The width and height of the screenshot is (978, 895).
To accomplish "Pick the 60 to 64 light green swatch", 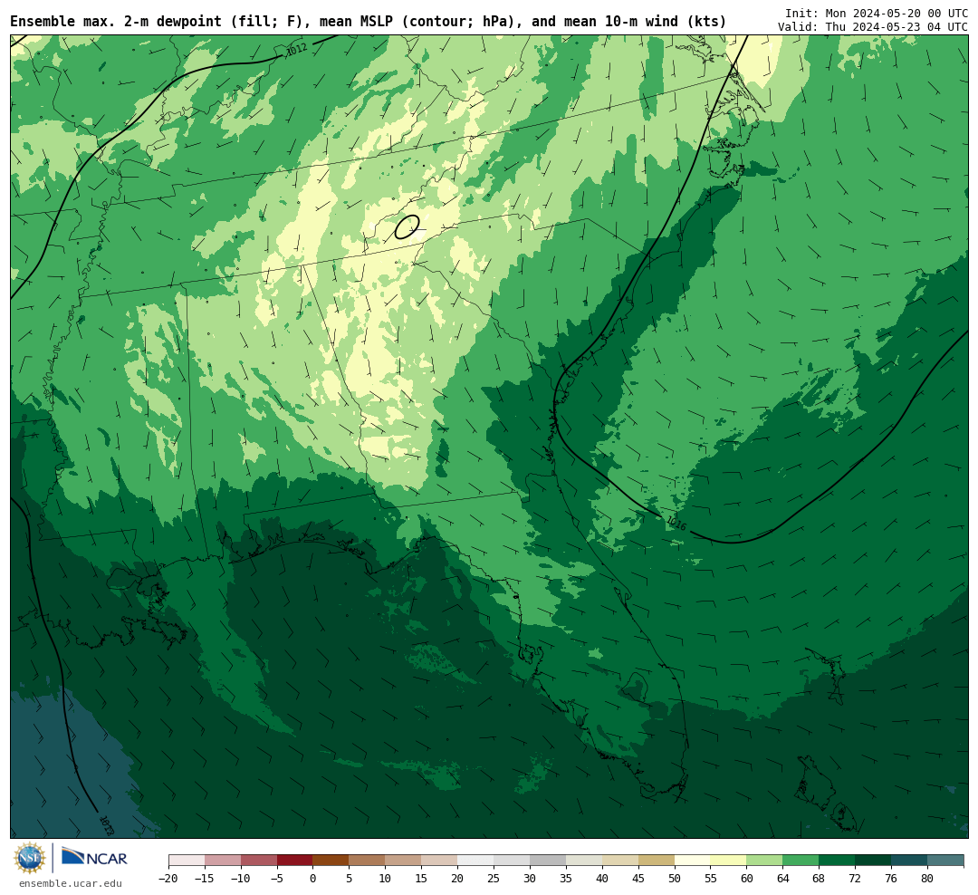I will [764, 861].
